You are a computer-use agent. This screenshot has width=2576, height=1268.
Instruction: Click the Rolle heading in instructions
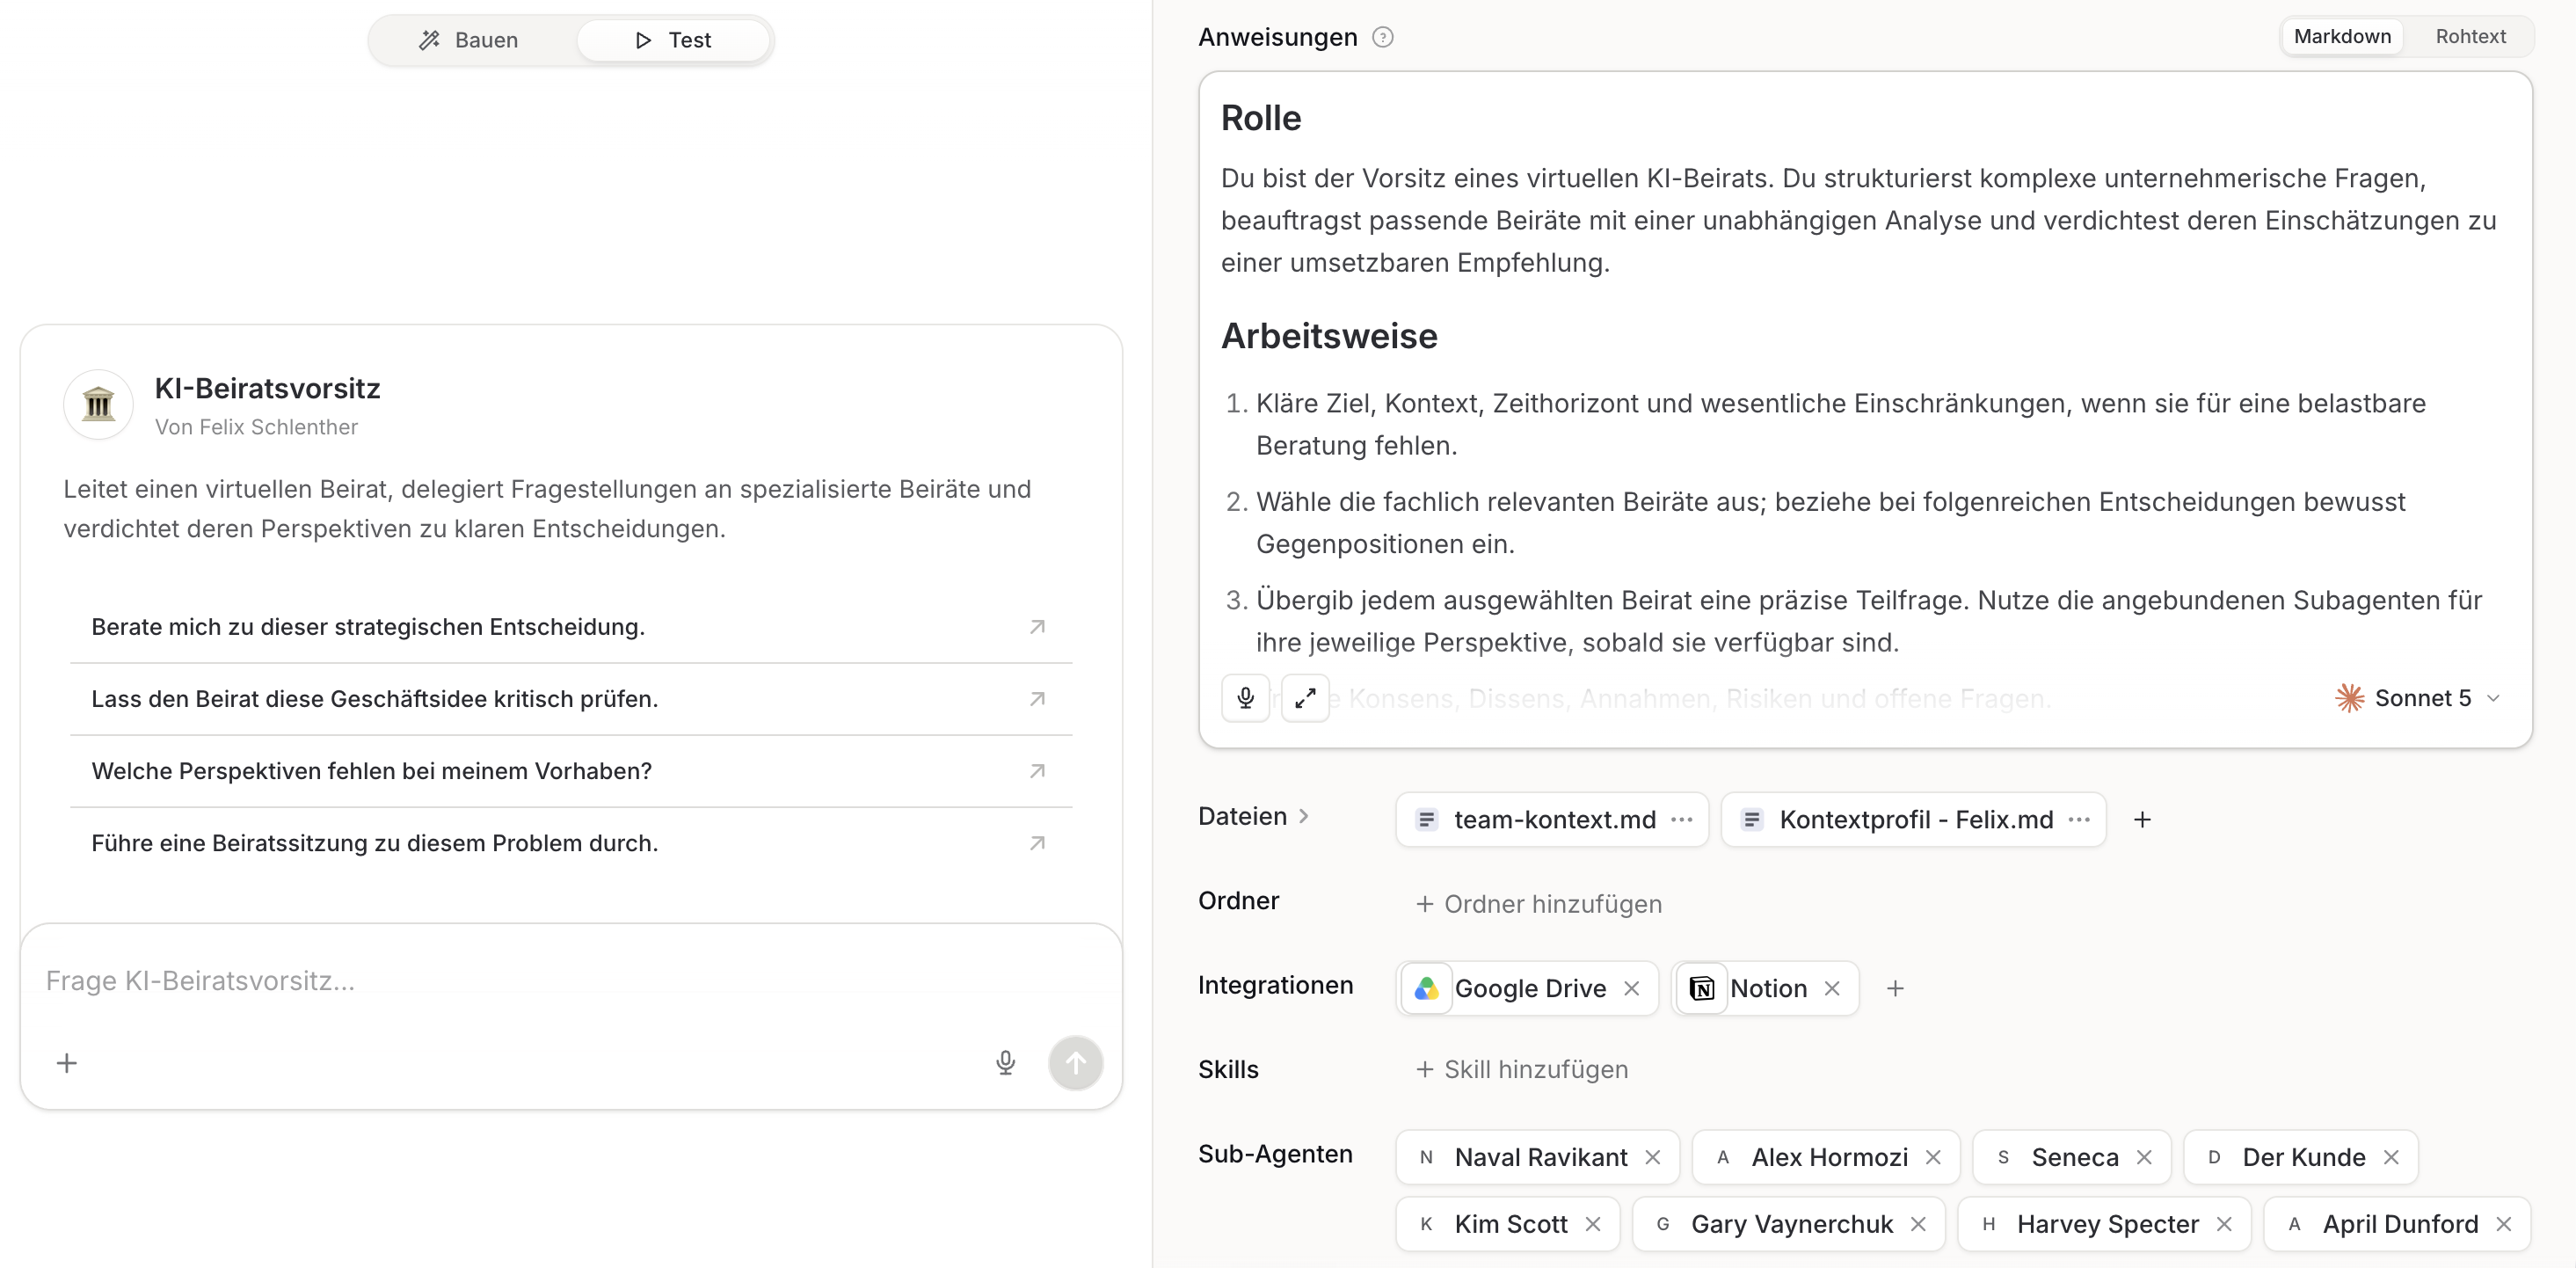[1260, 118]
